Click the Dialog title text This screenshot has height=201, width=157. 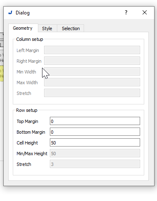(x=23, y=13)
